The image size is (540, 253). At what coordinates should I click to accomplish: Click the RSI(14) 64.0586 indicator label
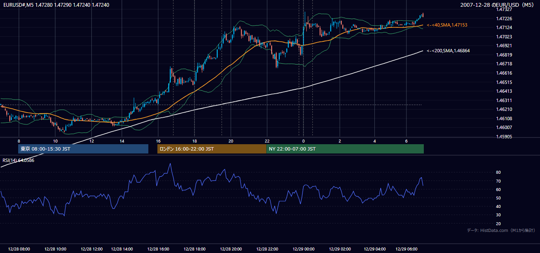19,160
